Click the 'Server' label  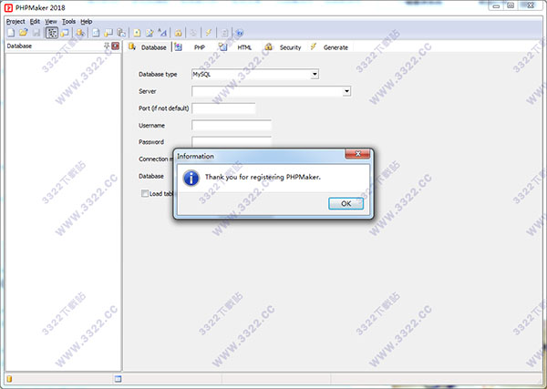tap(147, 91)
